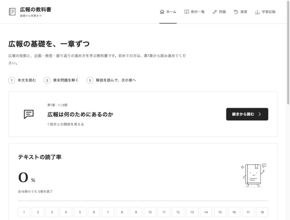Image resolution: width=290 pixels, height=220 pixels.
Task: Open the 学習記録 tab
Action: pyautogui.click(x=265, y=12)
